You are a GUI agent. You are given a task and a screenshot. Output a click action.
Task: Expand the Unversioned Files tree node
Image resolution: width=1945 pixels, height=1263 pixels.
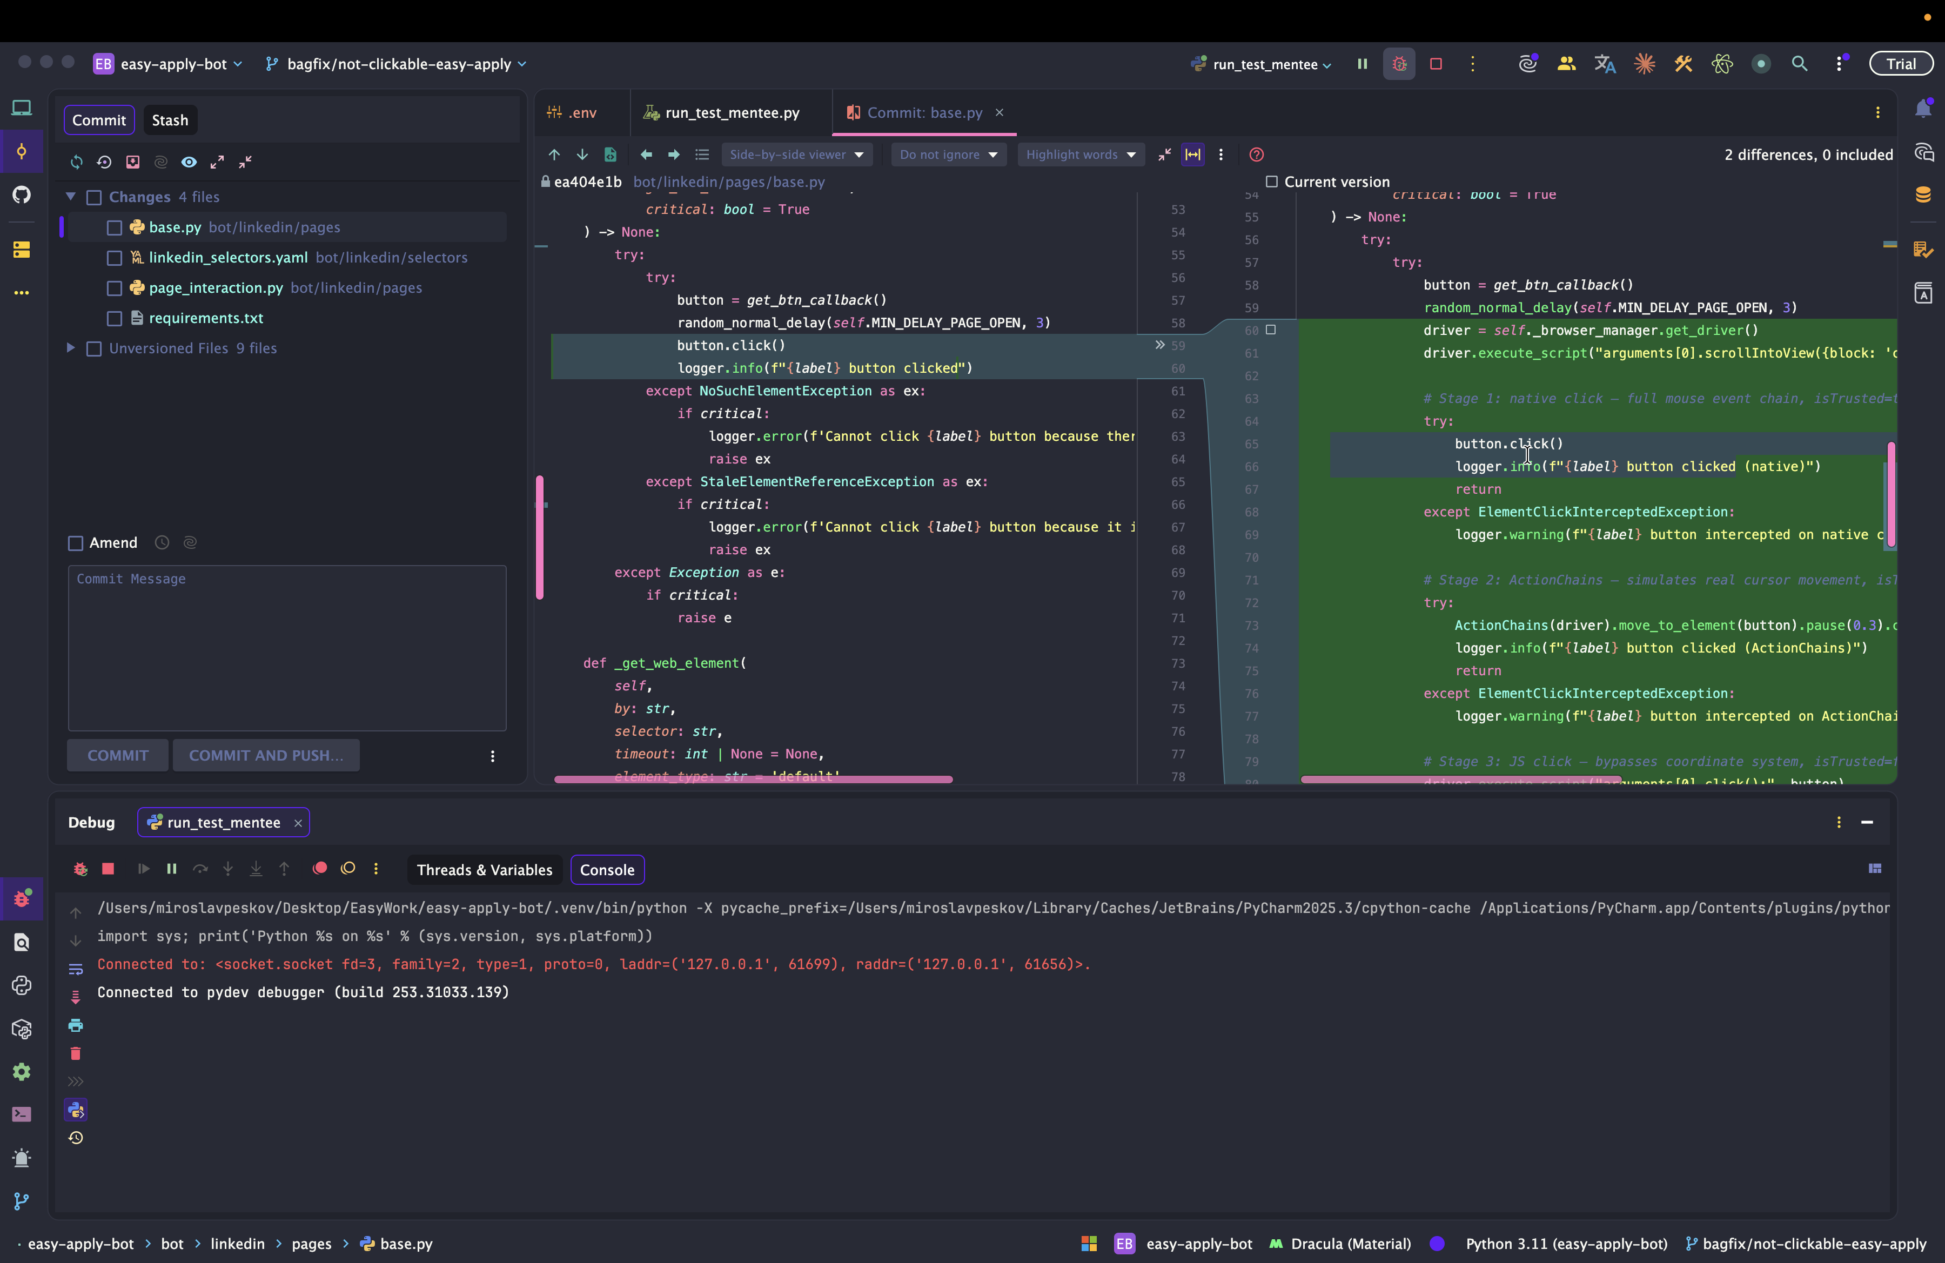[x=71, y=348]
